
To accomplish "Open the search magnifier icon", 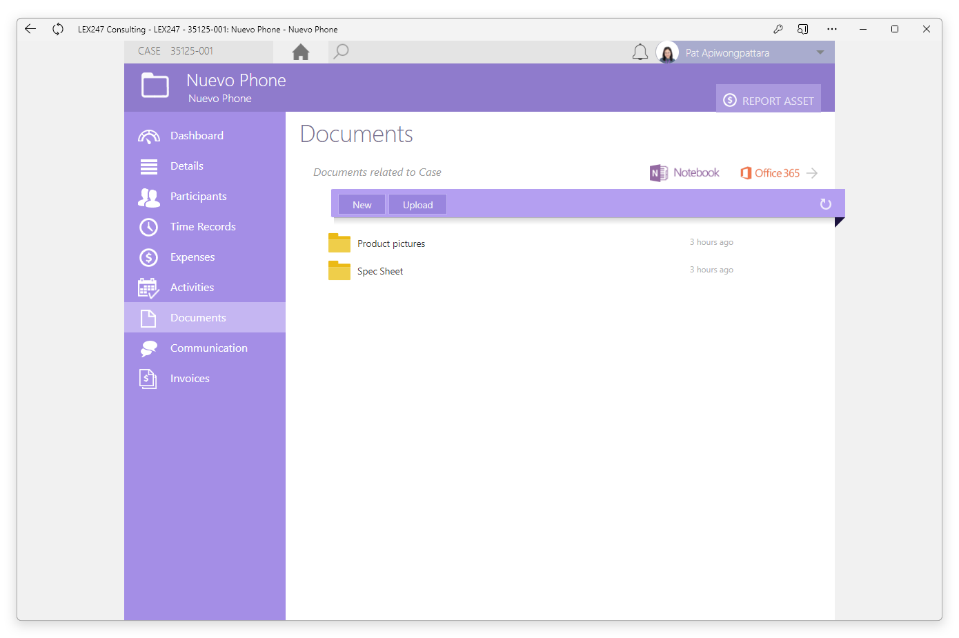I will click(341, 52).
